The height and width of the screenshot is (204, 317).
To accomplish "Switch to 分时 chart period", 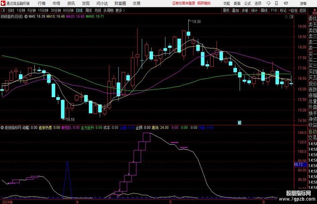I will point(11,10).
